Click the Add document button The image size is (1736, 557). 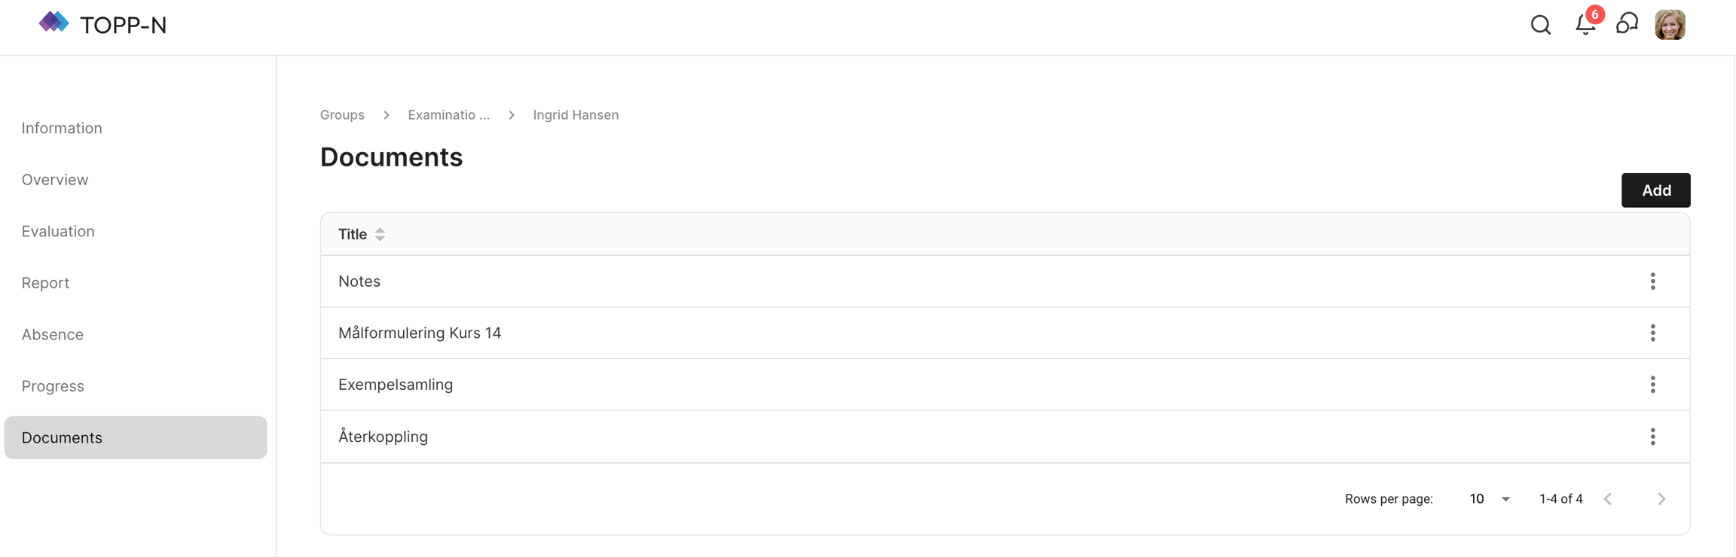[1655, 190]
